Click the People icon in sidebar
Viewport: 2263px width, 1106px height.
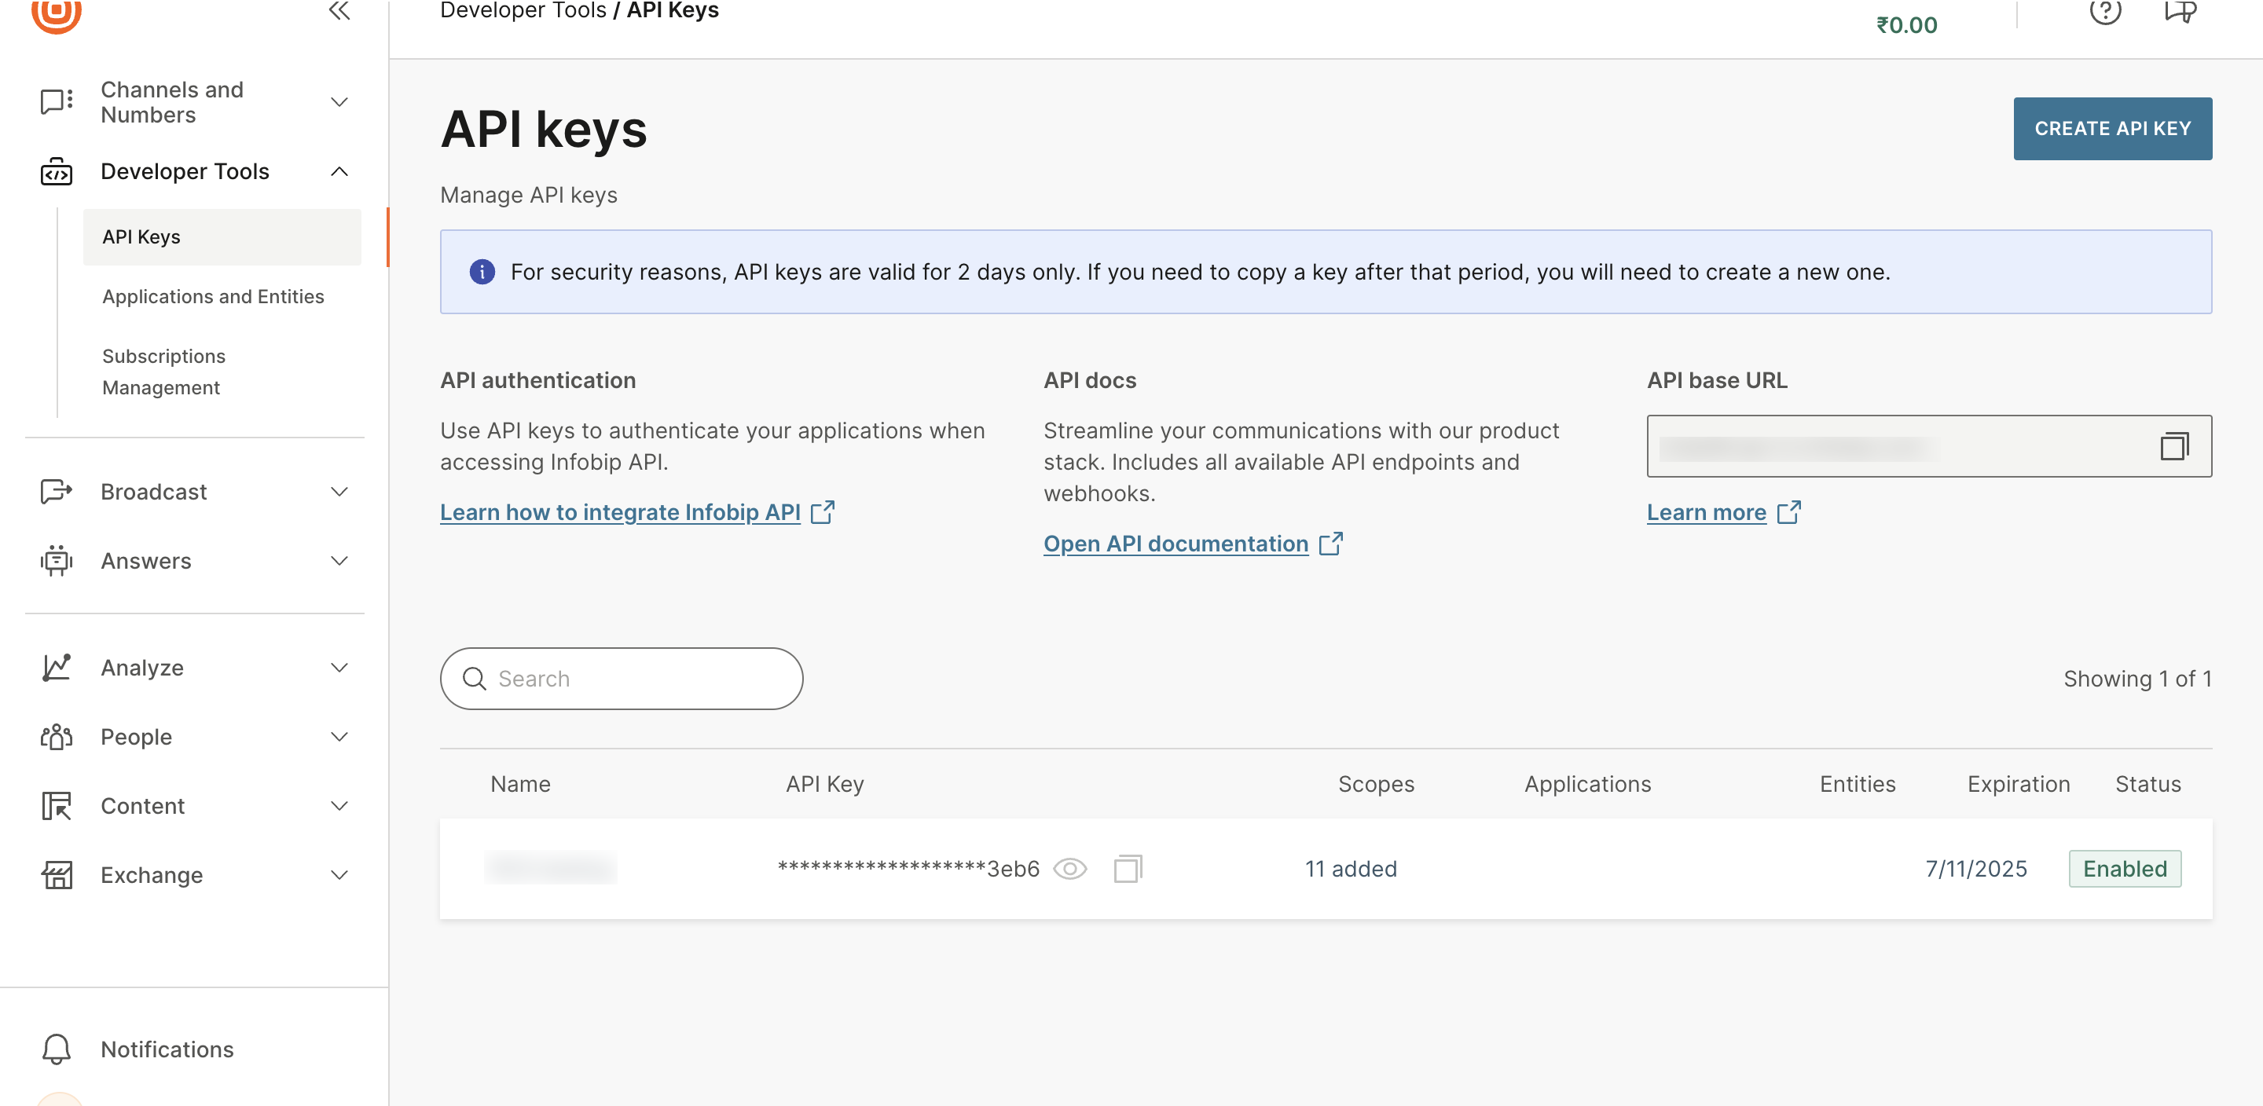point(57,737)
